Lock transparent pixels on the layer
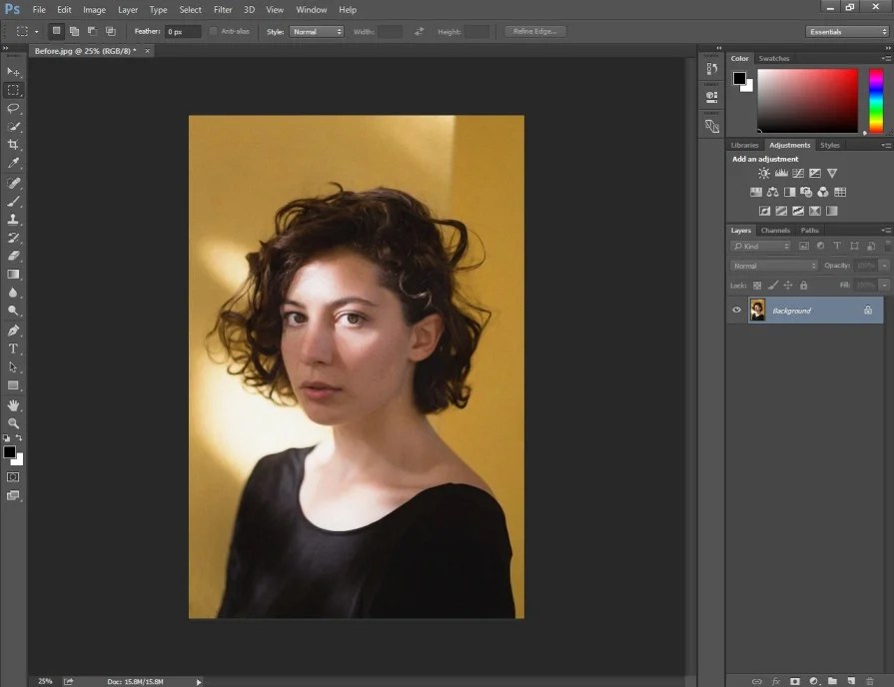The width and height of the screenshot is (894, 687). (757, 285)
